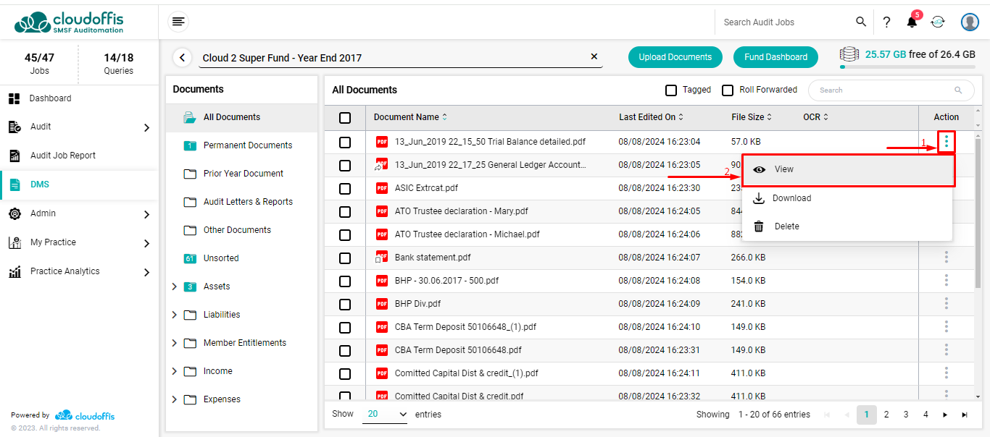Expand the Member Entitlements folder tree
The height and width of the screenshot is (437, 990).
pyautogui.click(x=174, y=343)
